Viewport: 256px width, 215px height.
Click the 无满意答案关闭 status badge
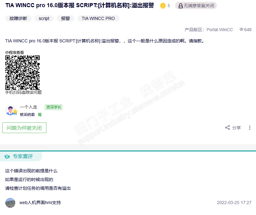pyautogui.click(x=196, y=6)
